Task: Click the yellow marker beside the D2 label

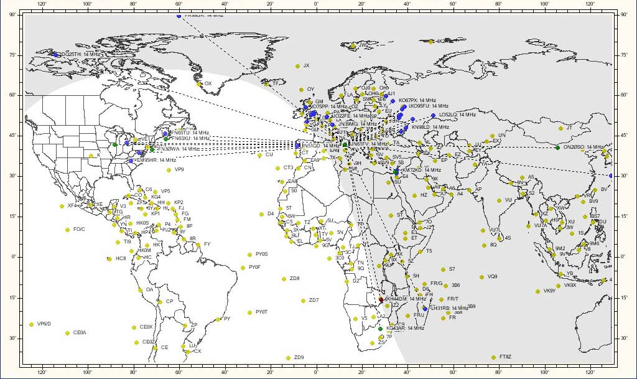Action: [x=346, y=281]
